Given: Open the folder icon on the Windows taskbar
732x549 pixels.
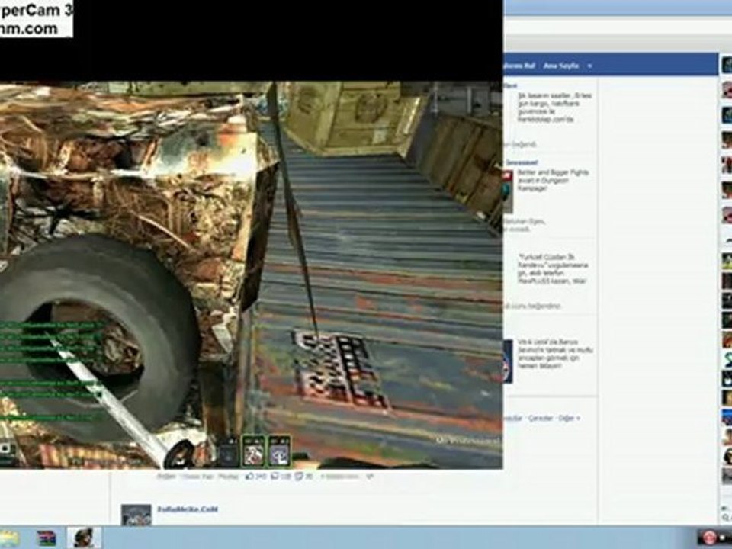Looking at the screenshot, I should click(x=9, y=538).
